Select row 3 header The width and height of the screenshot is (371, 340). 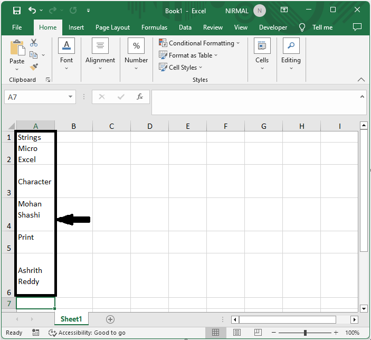(9, 181)
